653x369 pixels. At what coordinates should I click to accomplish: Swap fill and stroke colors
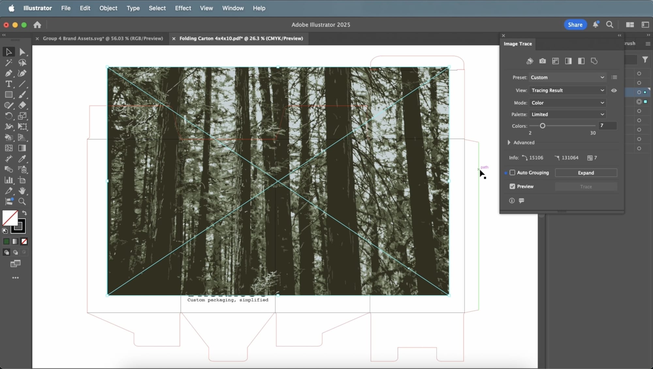point(24,213)
